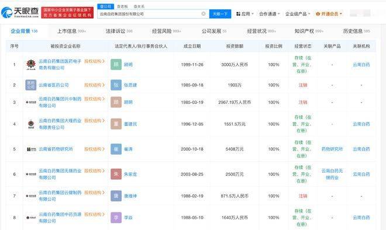Expand 股权结构 for row 1 company

pyautogui.click(x=95, y=61)
